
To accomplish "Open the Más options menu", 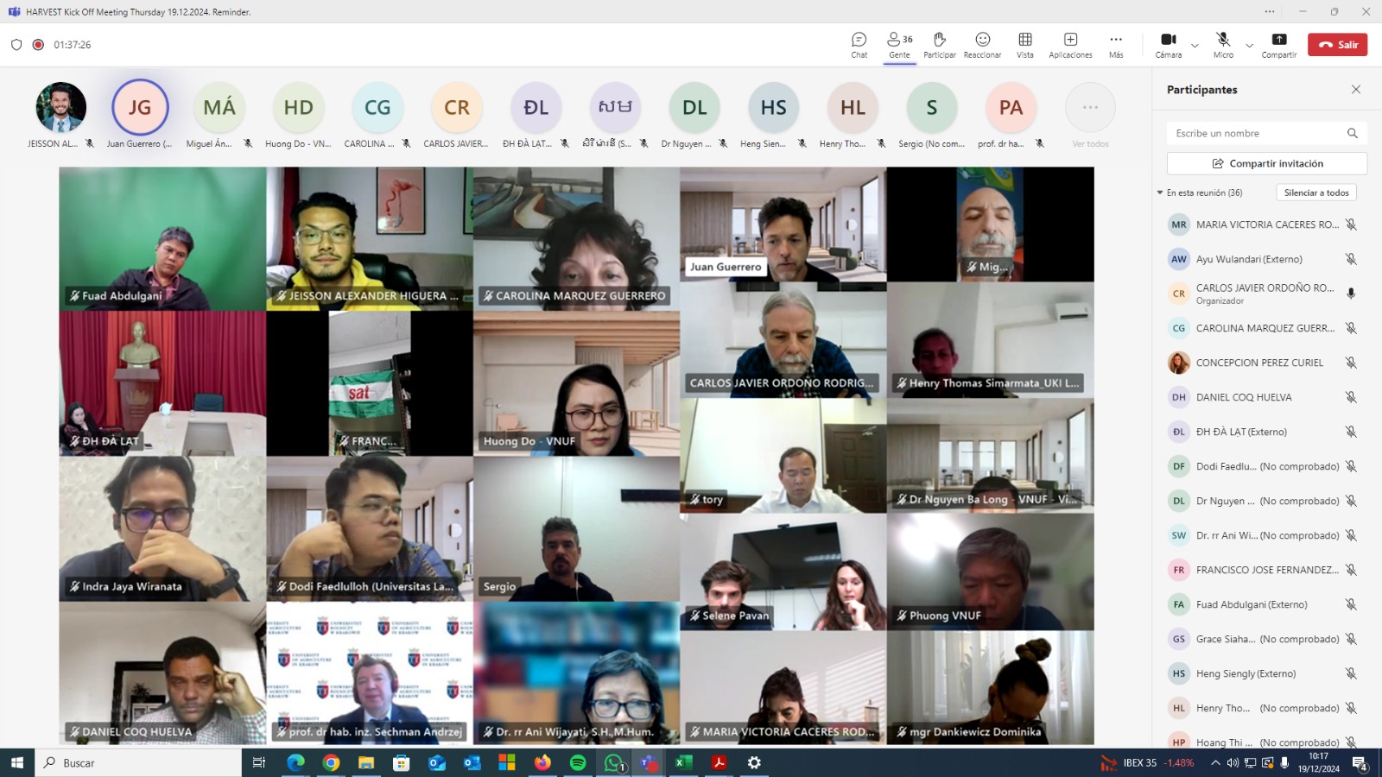I will (x=1116, y=45).
